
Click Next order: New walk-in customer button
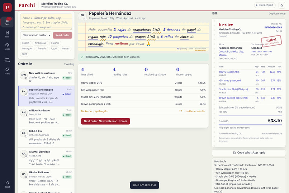tap(106, 121)
